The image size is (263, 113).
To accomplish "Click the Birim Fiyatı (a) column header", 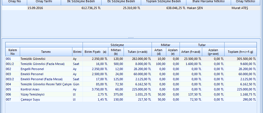I will tap(95, 52).
